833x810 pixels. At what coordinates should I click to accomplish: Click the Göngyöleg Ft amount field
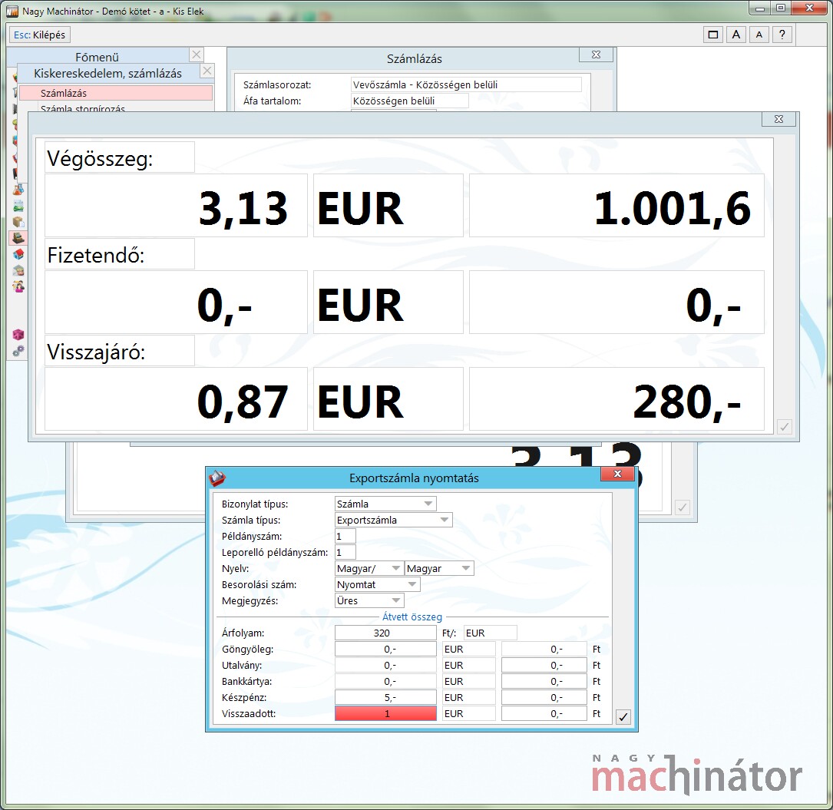[x=544, y=649]
